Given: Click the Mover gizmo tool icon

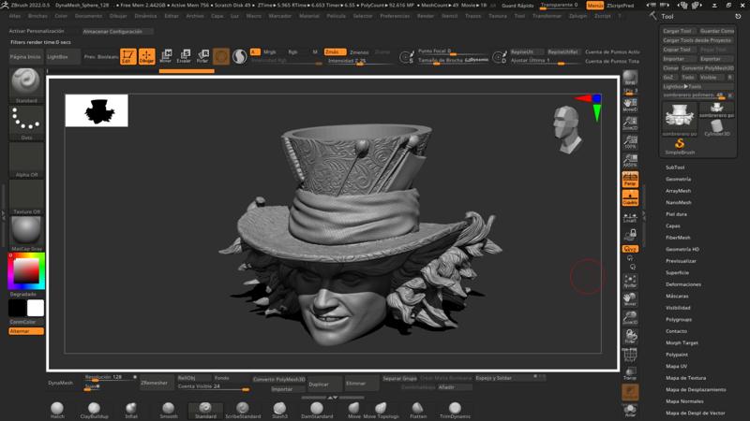Looking at the screenshot, I should [166, 57].
